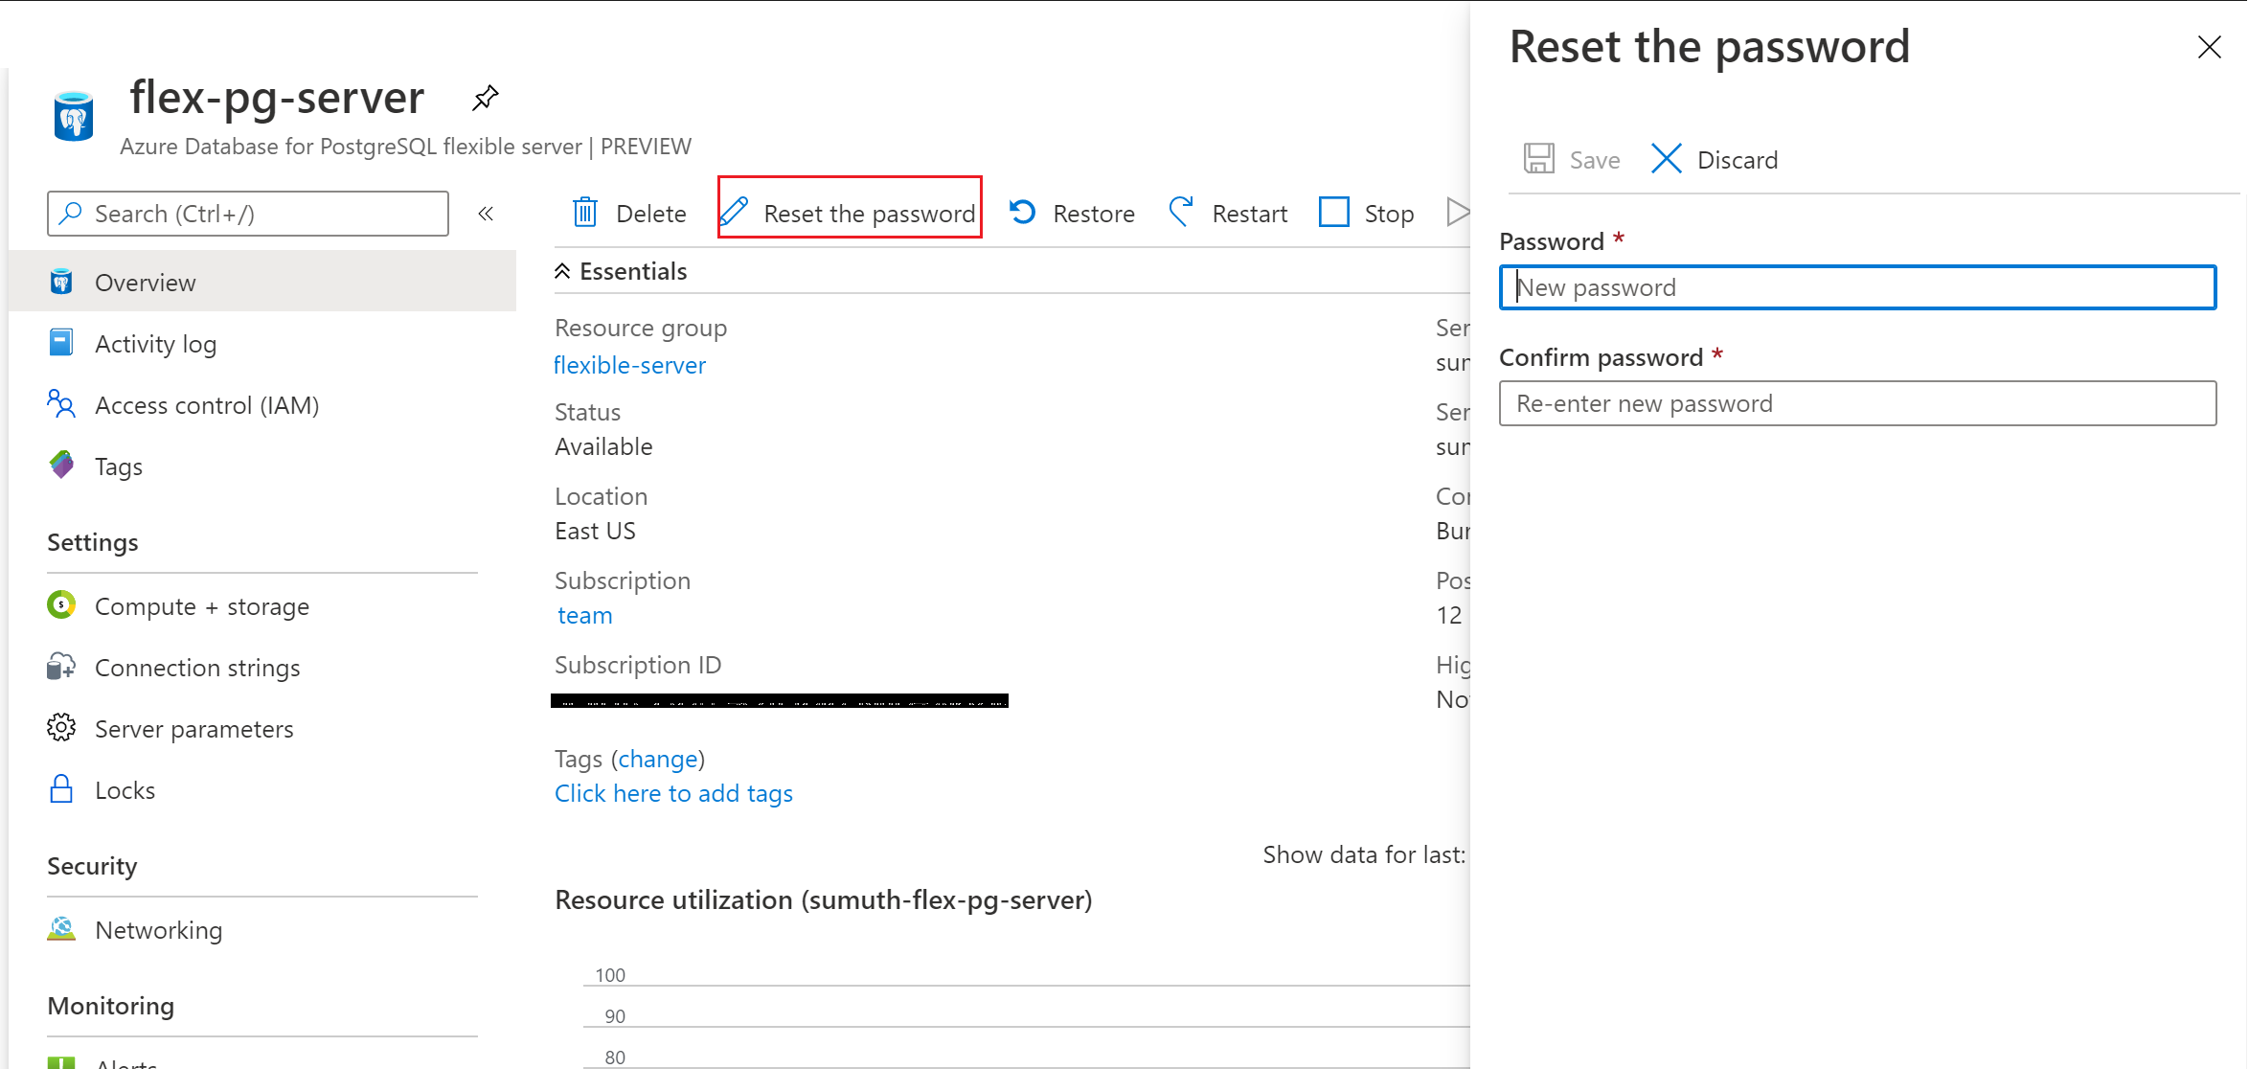Toggle Access control IAM option

(x=208, y=404)
